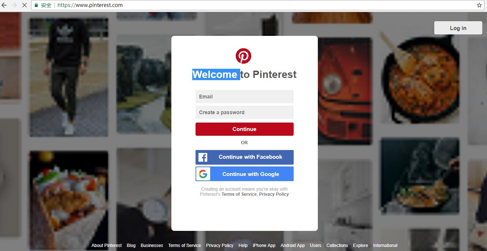This screenshot has width=487, height=251.
Task: Focus the Create a password field
Action: [245, 112]
